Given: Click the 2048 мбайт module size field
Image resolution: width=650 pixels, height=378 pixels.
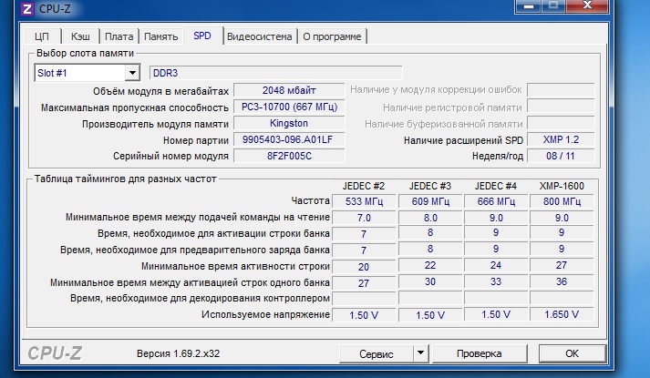Looking at the screenshot, I should [x=289, y=90].
